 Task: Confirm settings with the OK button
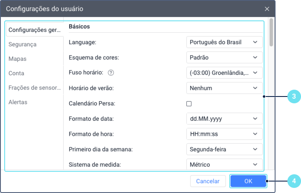point(248,181)
